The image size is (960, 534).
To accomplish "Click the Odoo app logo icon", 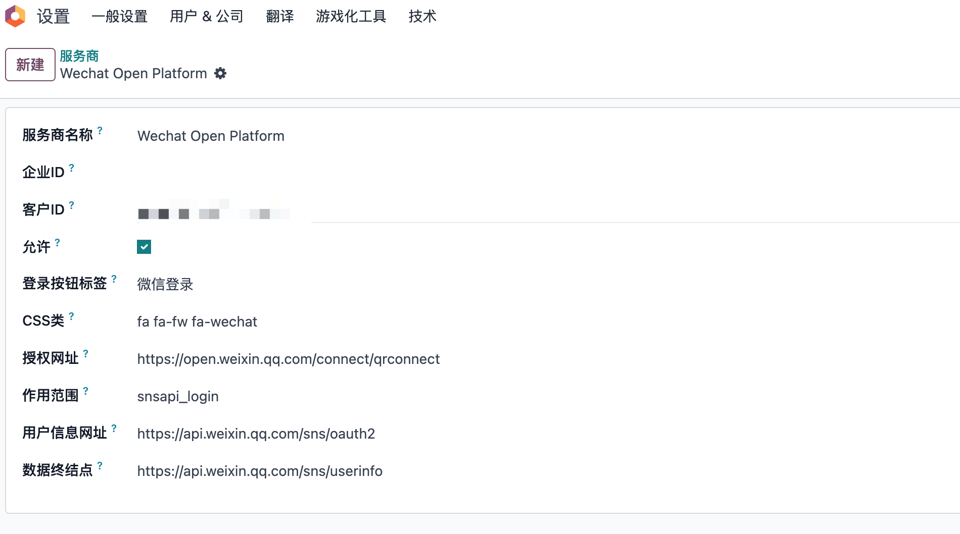I will coord(15,16).
